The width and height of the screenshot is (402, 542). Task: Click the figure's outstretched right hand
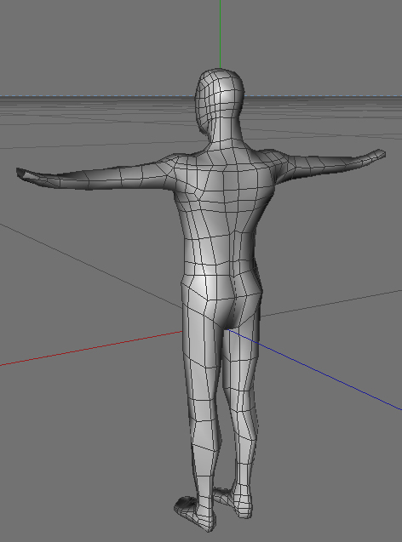tap(371, 157)
